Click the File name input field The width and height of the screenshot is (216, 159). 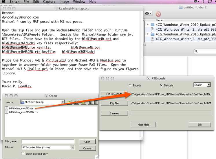pyautogui.click(x=48, y=141)
